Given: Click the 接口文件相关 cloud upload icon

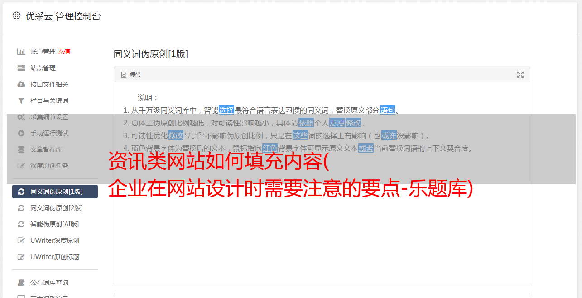Looking at the screenshot, I should (21, 84).
